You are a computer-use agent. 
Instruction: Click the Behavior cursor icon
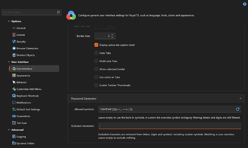[14, 82]
